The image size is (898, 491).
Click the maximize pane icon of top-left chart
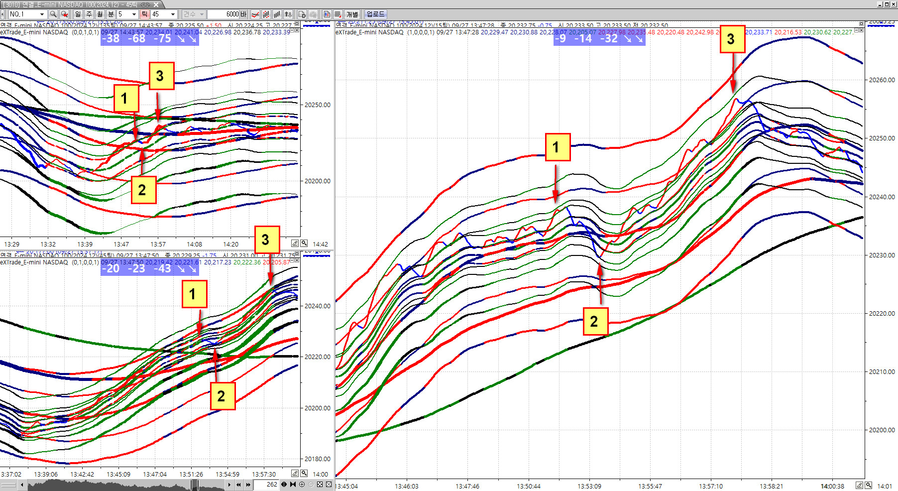(297, 24)
